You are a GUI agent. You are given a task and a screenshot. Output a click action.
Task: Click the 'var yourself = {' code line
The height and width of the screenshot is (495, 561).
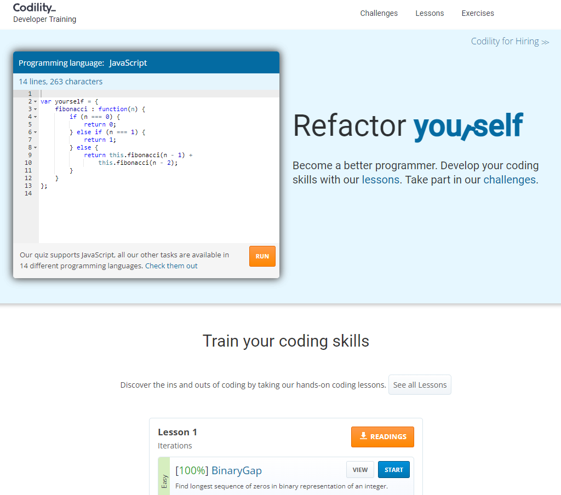point(70,102)
